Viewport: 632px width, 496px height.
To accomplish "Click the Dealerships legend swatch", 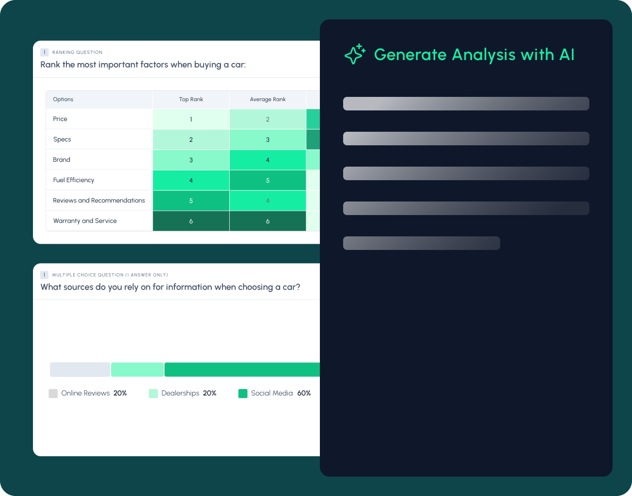I will coord(153,393).
